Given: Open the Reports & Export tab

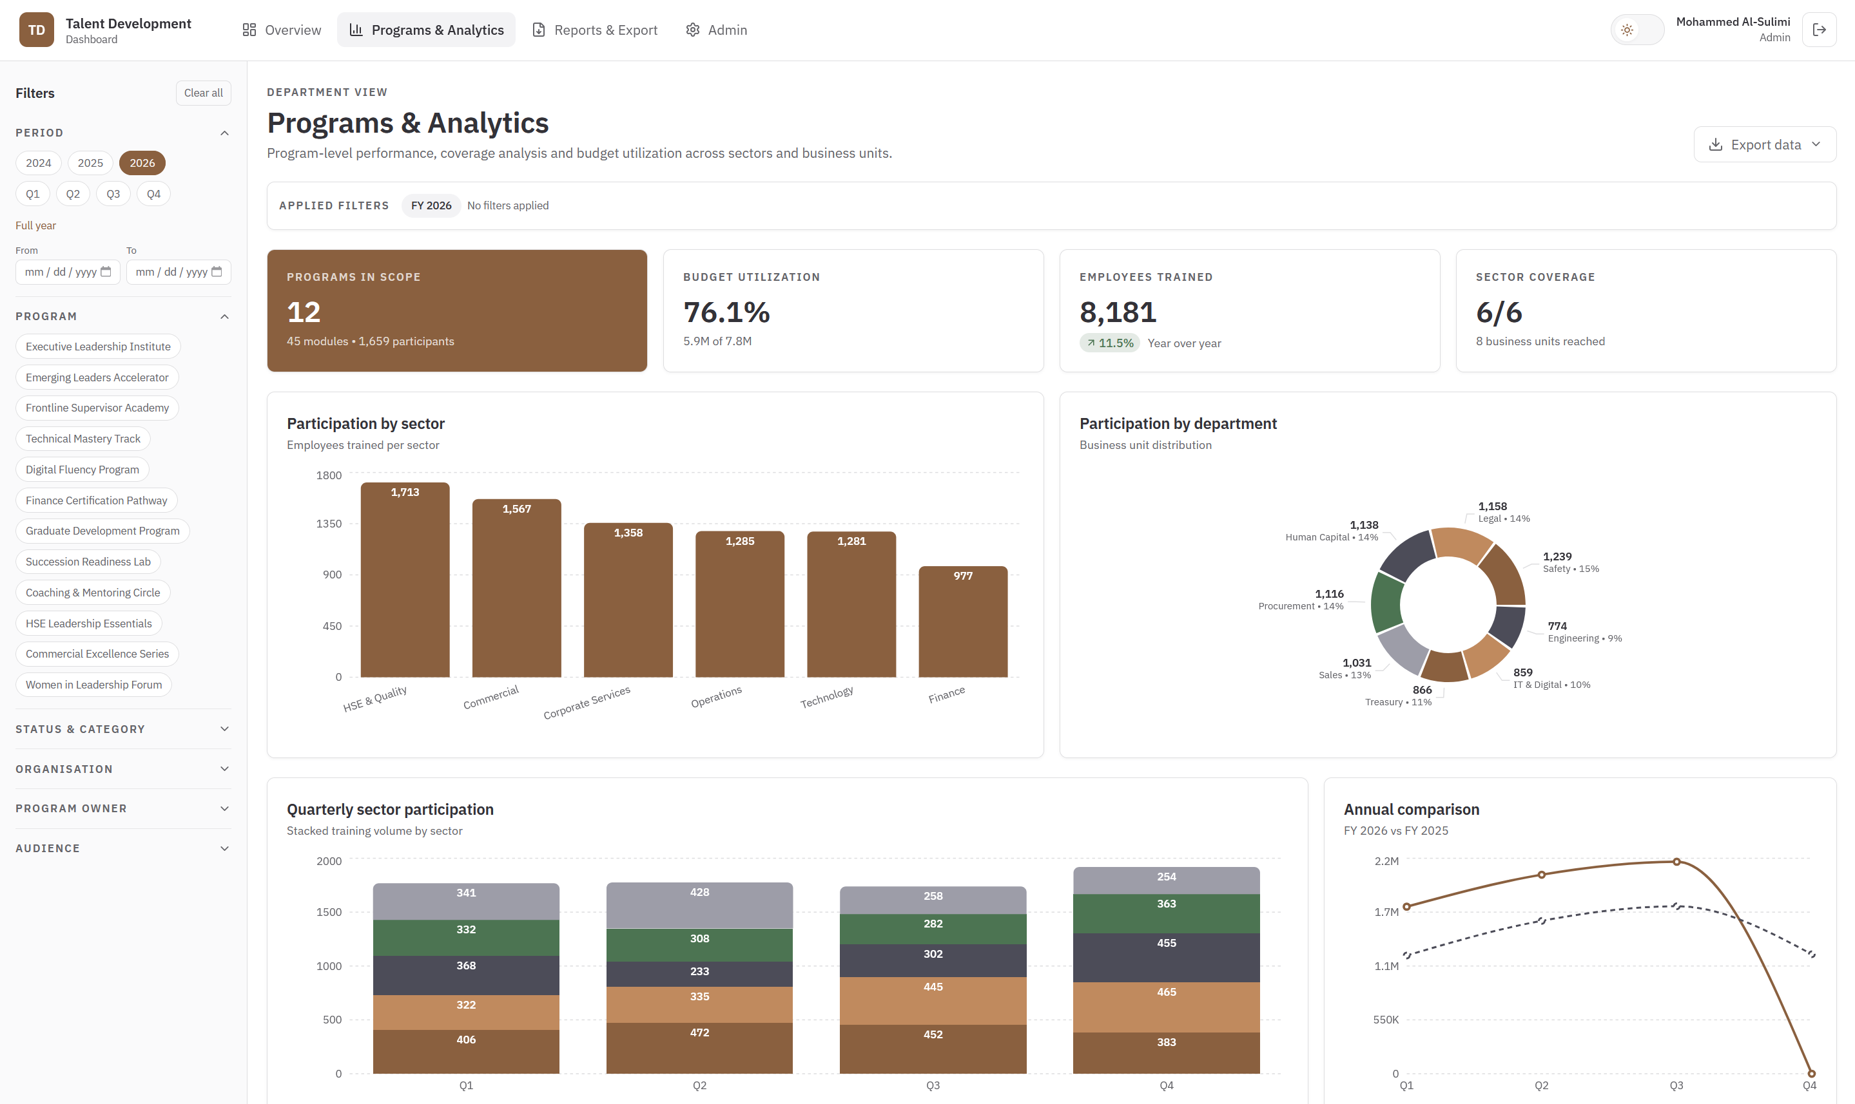Looking at the screenshot, I should point(595,30).
